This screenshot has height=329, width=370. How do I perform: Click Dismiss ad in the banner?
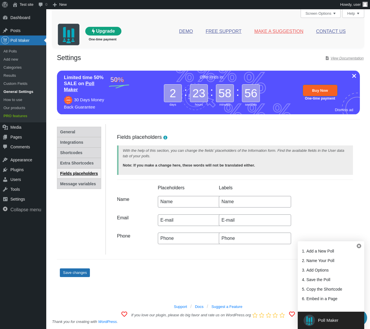(344, 110)
